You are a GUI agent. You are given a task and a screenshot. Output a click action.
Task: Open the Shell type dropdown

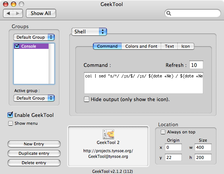89,32
